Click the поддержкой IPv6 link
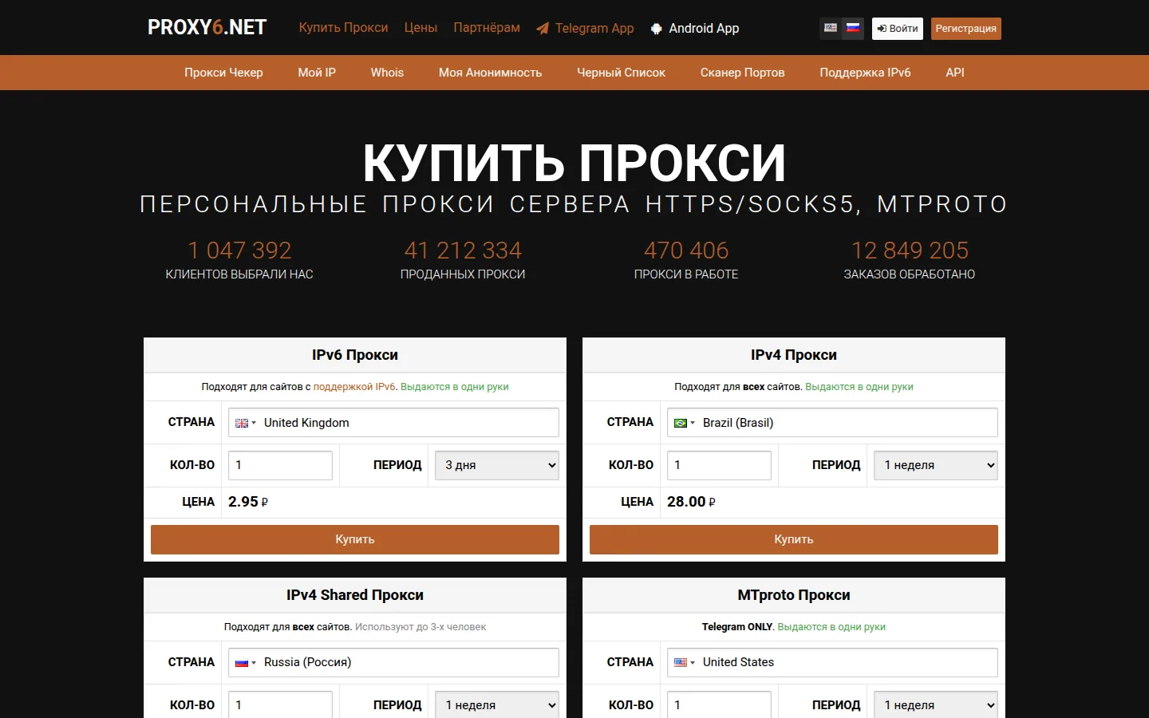Image resolution: width=1149 pixels, height=718 pixels. tap(354, 387)
